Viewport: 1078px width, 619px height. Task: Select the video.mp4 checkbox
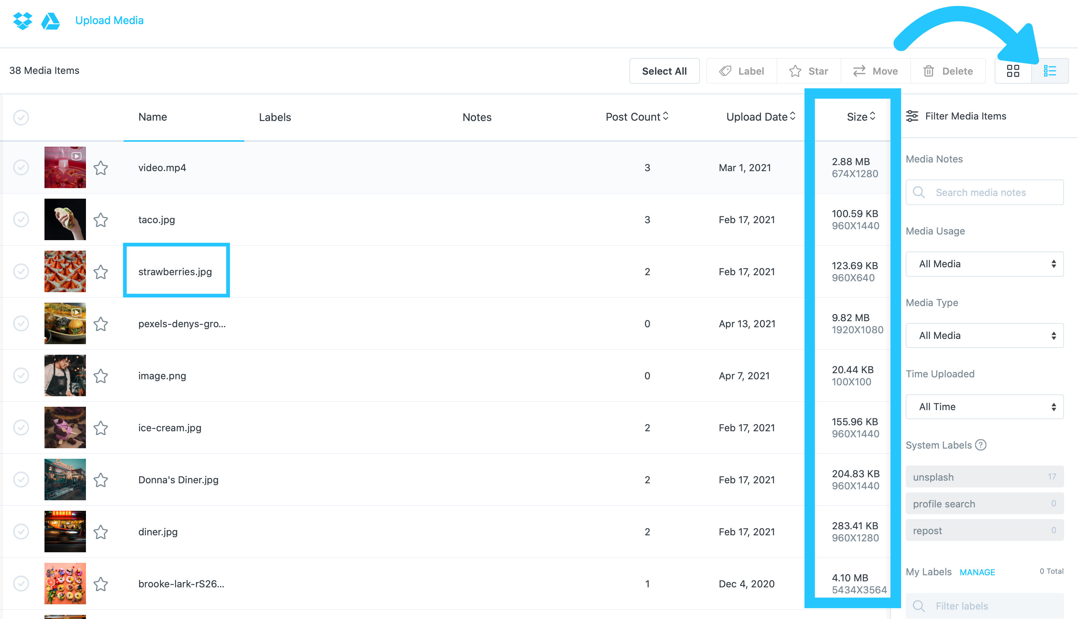pos(21,167)
